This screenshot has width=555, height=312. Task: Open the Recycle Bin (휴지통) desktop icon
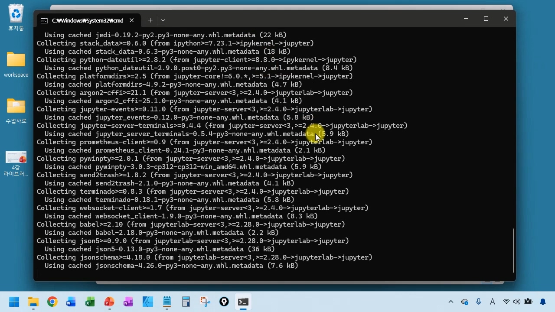click(16, 17)
